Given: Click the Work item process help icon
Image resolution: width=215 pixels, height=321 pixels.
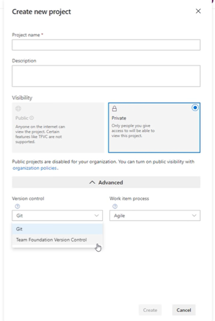Looking at the screenshot, I should [115, 206].
